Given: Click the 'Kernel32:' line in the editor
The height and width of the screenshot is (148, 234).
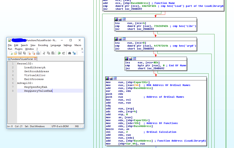Looking at the screenshot, I should (x=25, y=64).
